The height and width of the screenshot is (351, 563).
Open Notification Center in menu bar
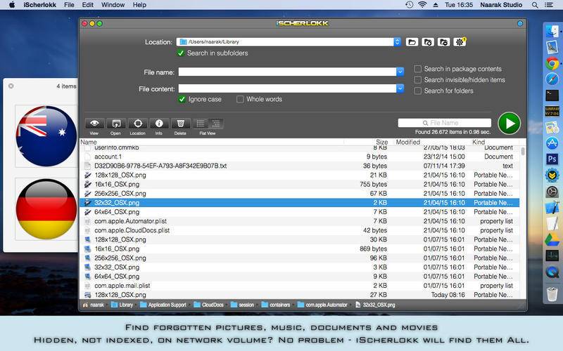click(549, 5)
